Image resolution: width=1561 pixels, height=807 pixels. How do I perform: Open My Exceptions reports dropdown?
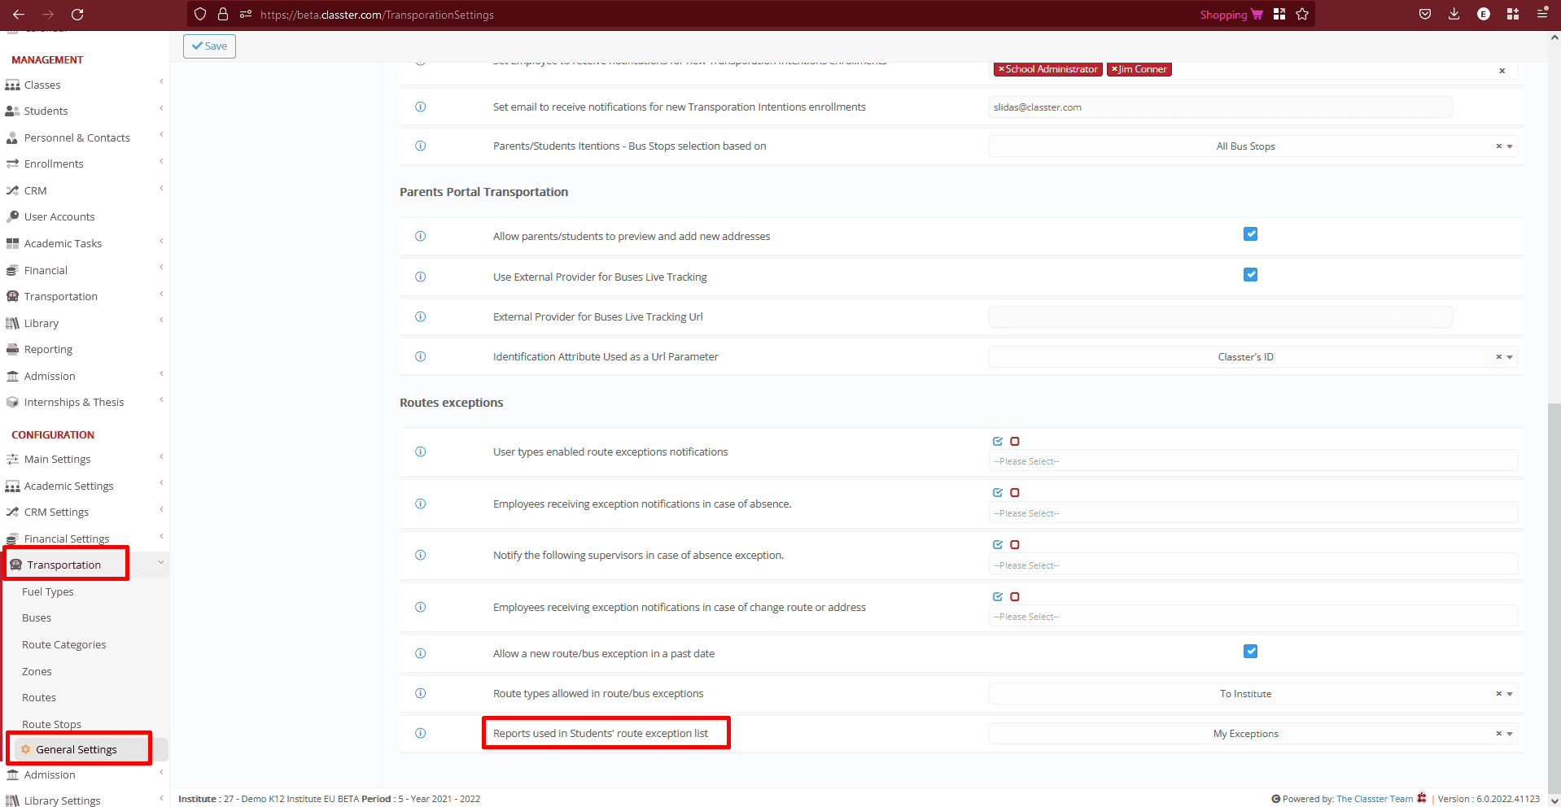point(1253,734)
